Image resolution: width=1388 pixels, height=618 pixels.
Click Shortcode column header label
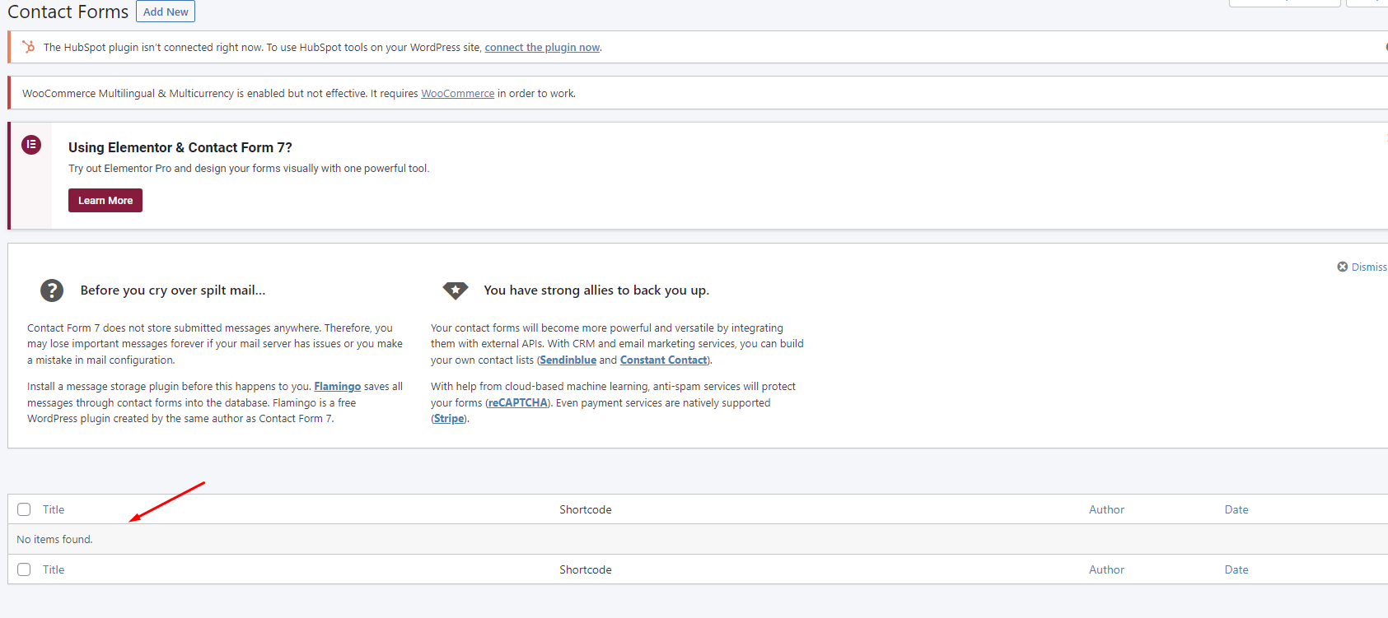click(586, 510)
